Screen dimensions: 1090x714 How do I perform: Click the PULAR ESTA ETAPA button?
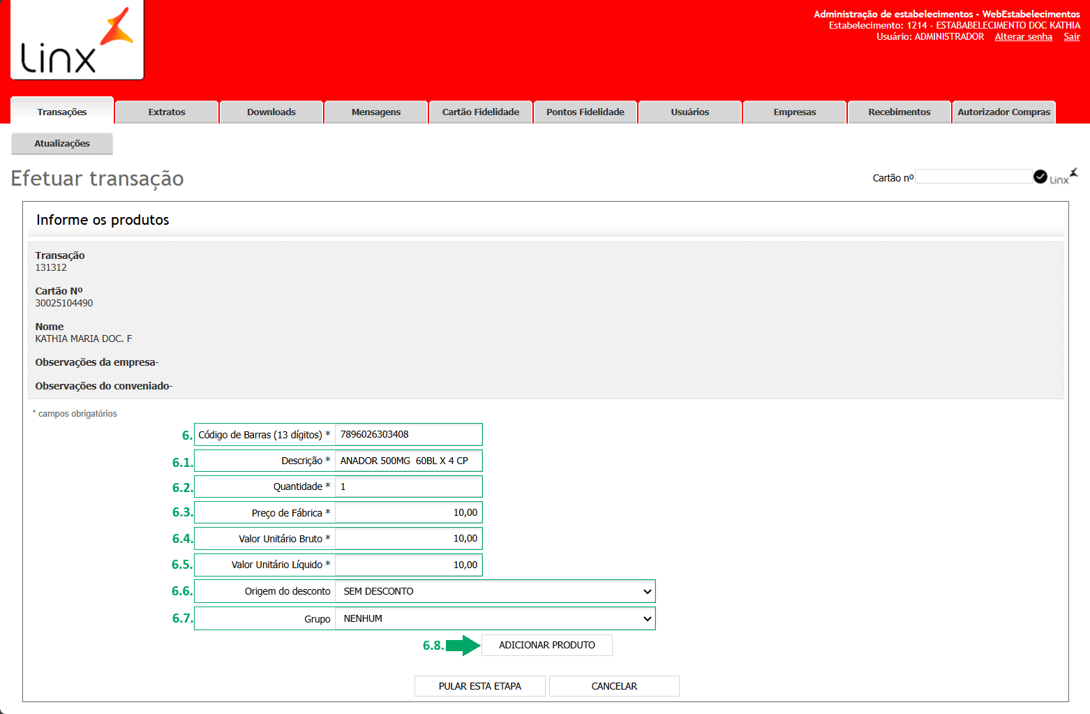[x=480, y=686]
